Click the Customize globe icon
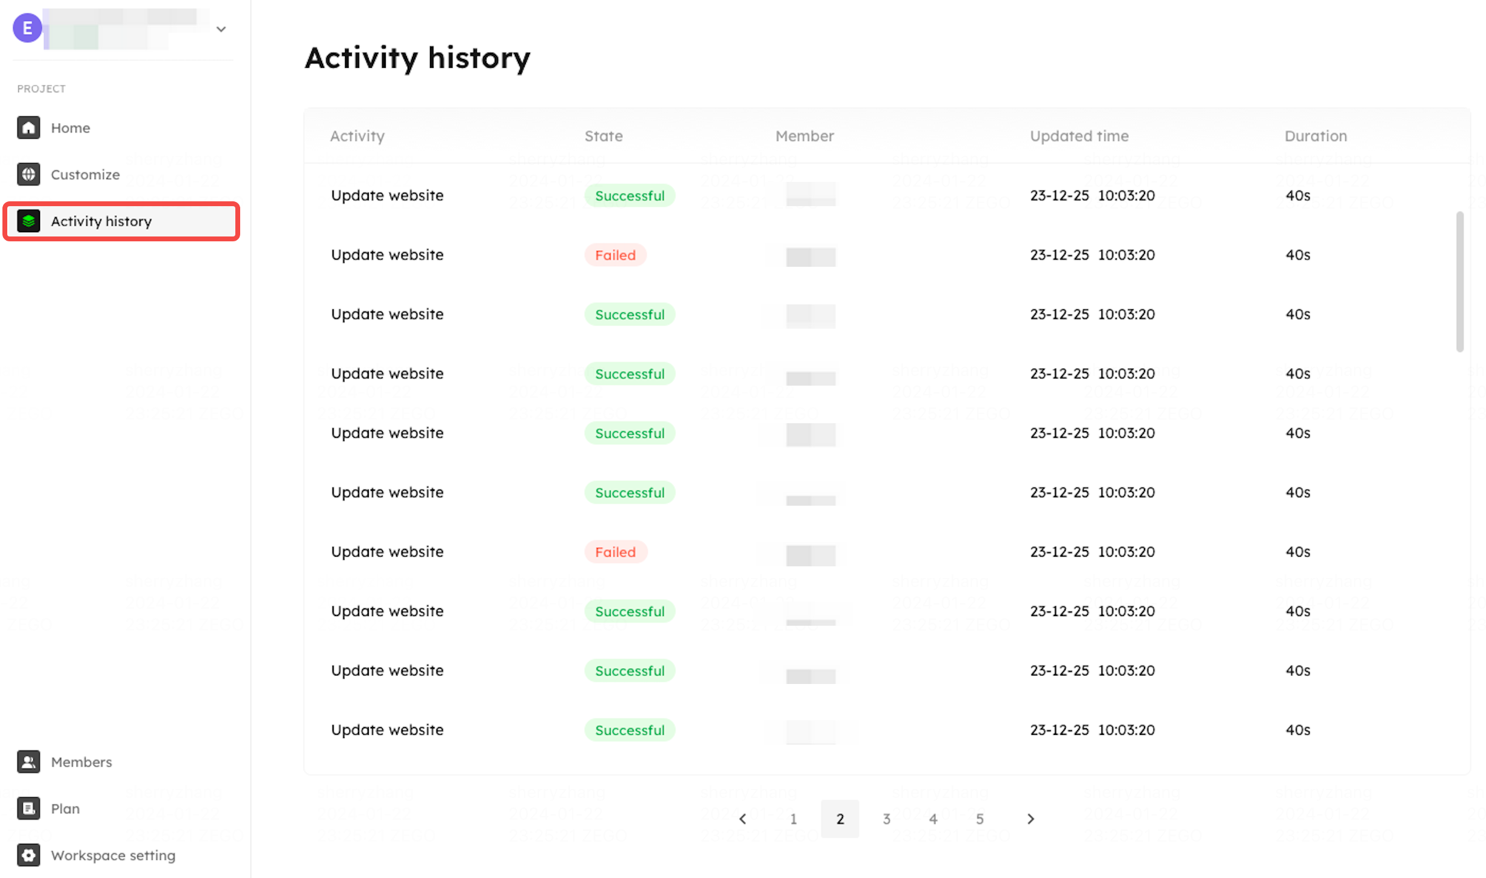This screenshot has height=878, width=1486. click(29, 174)
